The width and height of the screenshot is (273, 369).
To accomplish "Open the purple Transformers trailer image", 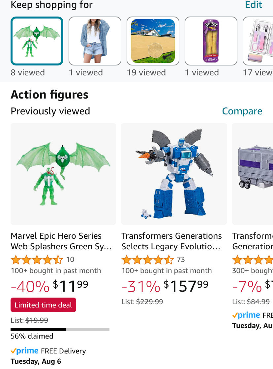I will click(253, 174).
